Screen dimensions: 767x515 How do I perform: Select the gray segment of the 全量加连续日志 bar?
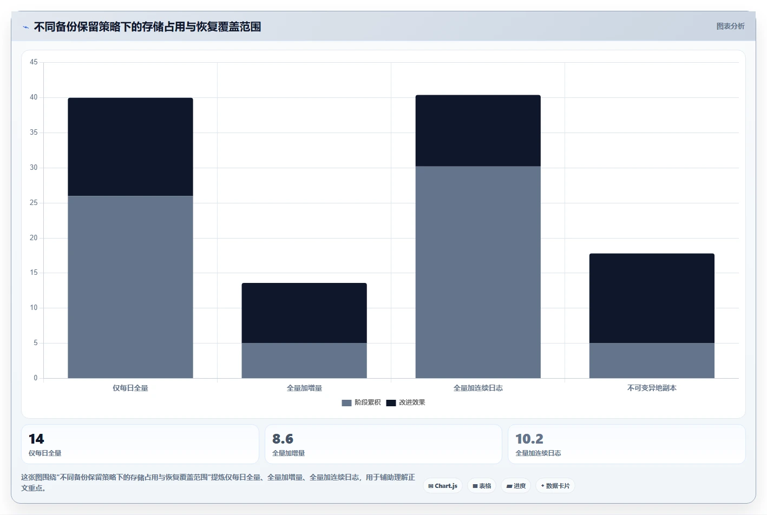(478, 272)
